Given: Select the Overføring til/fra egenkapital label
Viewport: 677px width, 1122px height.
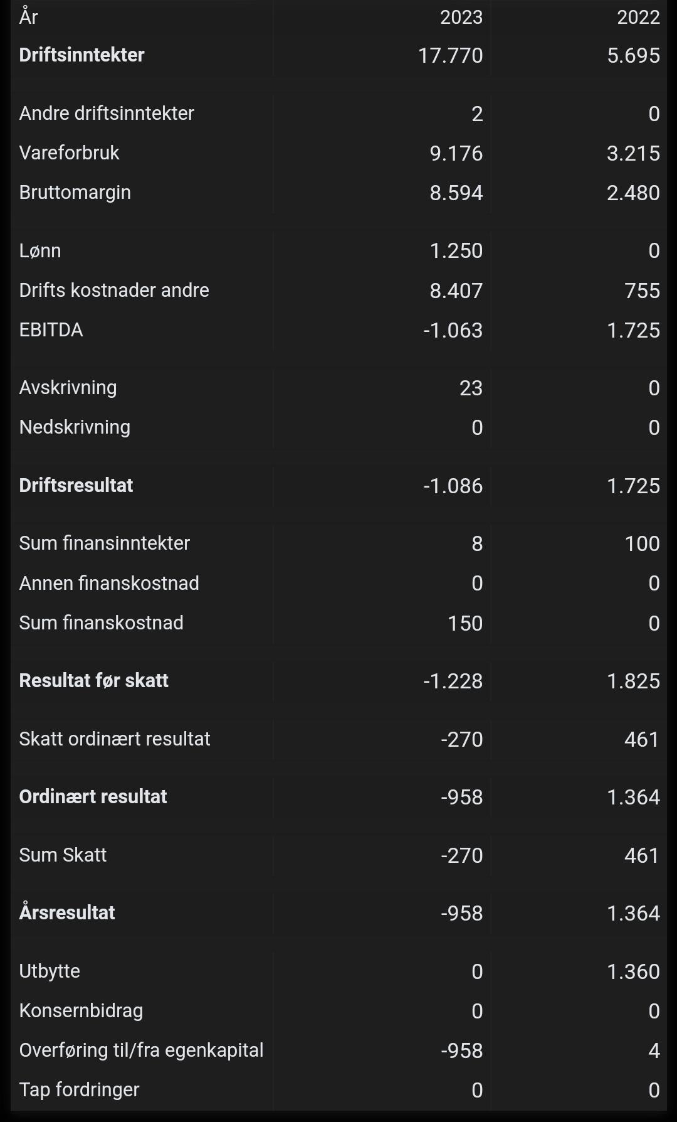Looking at the screenshot, I should [x=141, y=1050].
